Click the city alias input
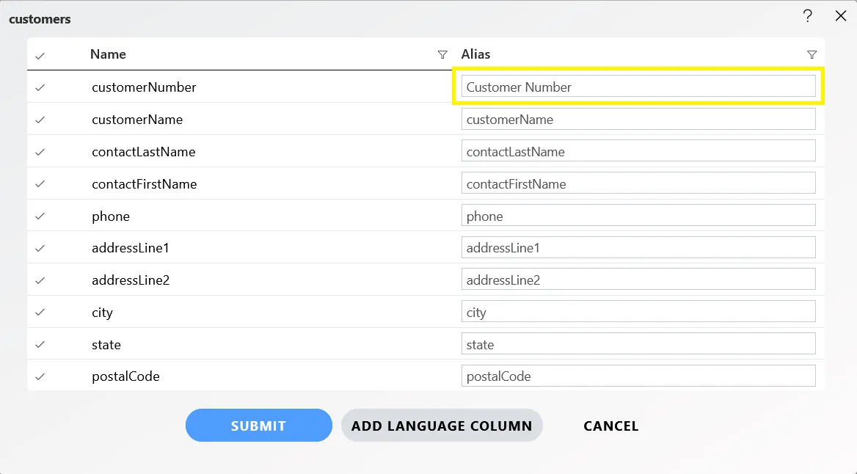The image size is (857, 474). [638, 312]
